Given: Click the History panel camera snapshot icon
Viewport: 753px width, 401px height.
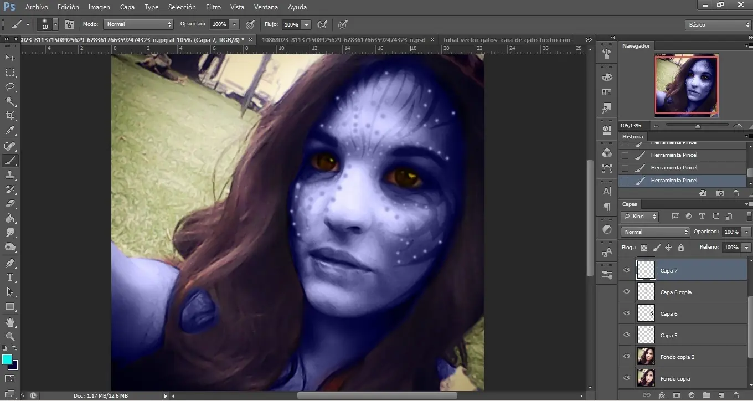Looking at the screenshot, I should [720, 193].
